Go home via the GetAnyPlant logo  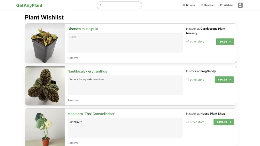coord(29,5)
